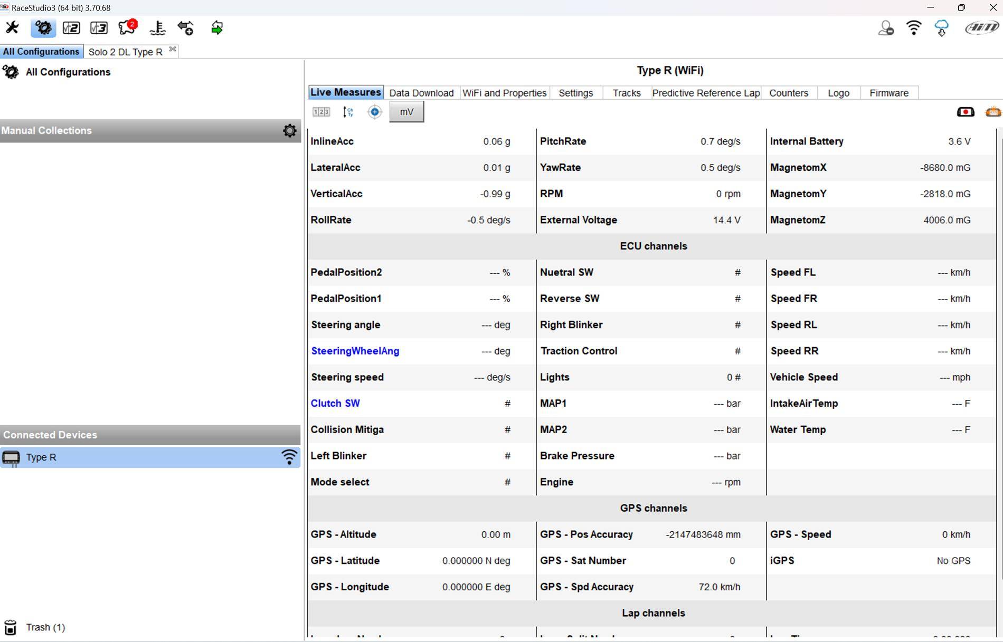Open Predictive Reference Lap tab
This screenshot has height=642, width=1003.
(706, 93)
